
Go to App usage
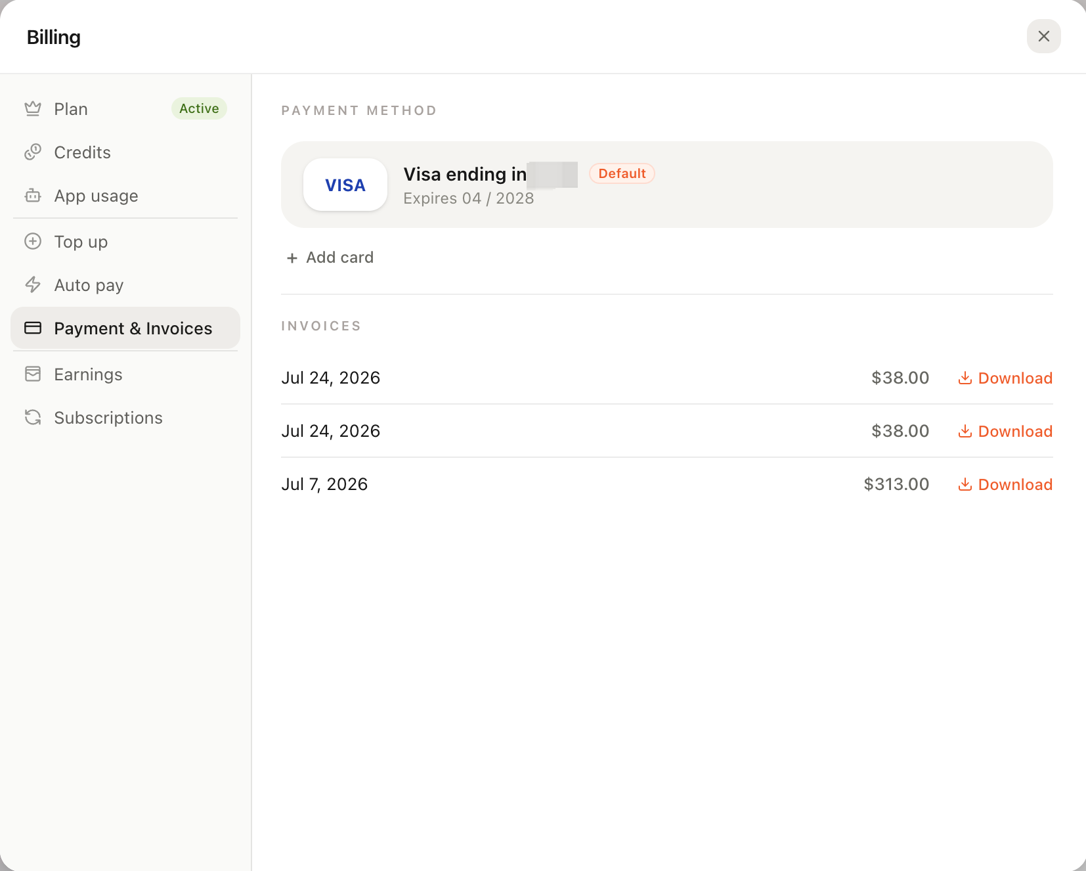click(125, 196)
